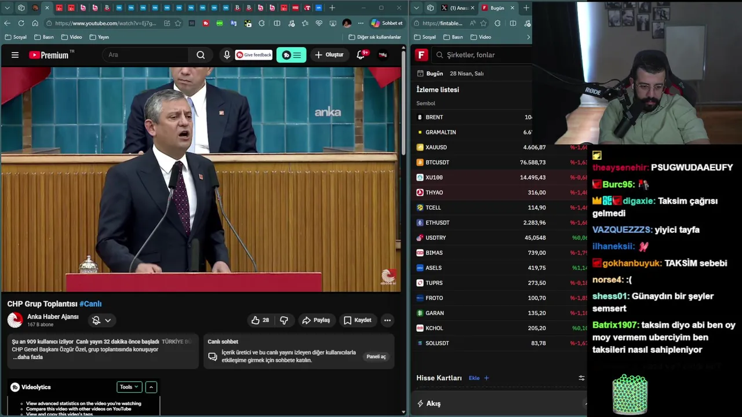This screenshot has height=417, width=742.
Task: Open Video bookmark folder in the left browser
Action: click(71, 37)
